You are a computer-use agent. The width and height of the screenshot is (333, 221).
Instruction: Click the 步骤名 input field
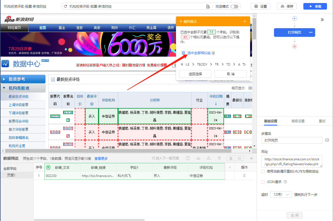click(x=292, y=140)
